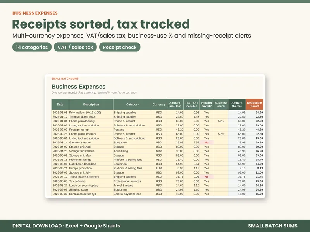The image size is (310, 232).
Task: Click the 'Vintage fair stall fee' cell
Action: (x=91, y=151)
